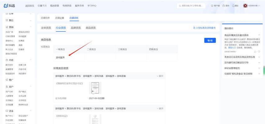265x124 pixels.
Task: Open 巨量千川 in top navigation
Action: coord(42,6)
